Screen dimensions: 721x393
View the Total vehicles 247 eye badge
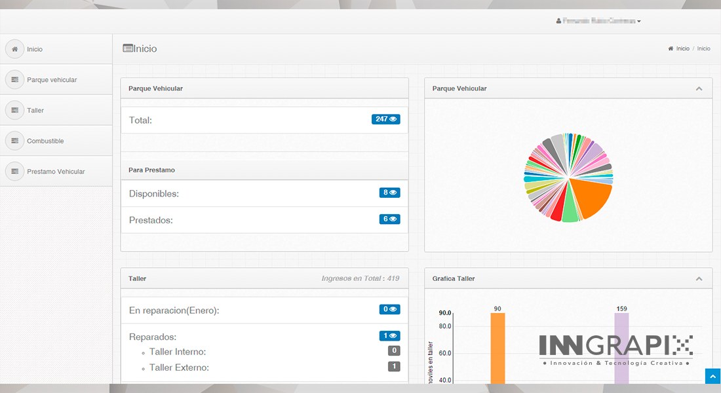386,119
